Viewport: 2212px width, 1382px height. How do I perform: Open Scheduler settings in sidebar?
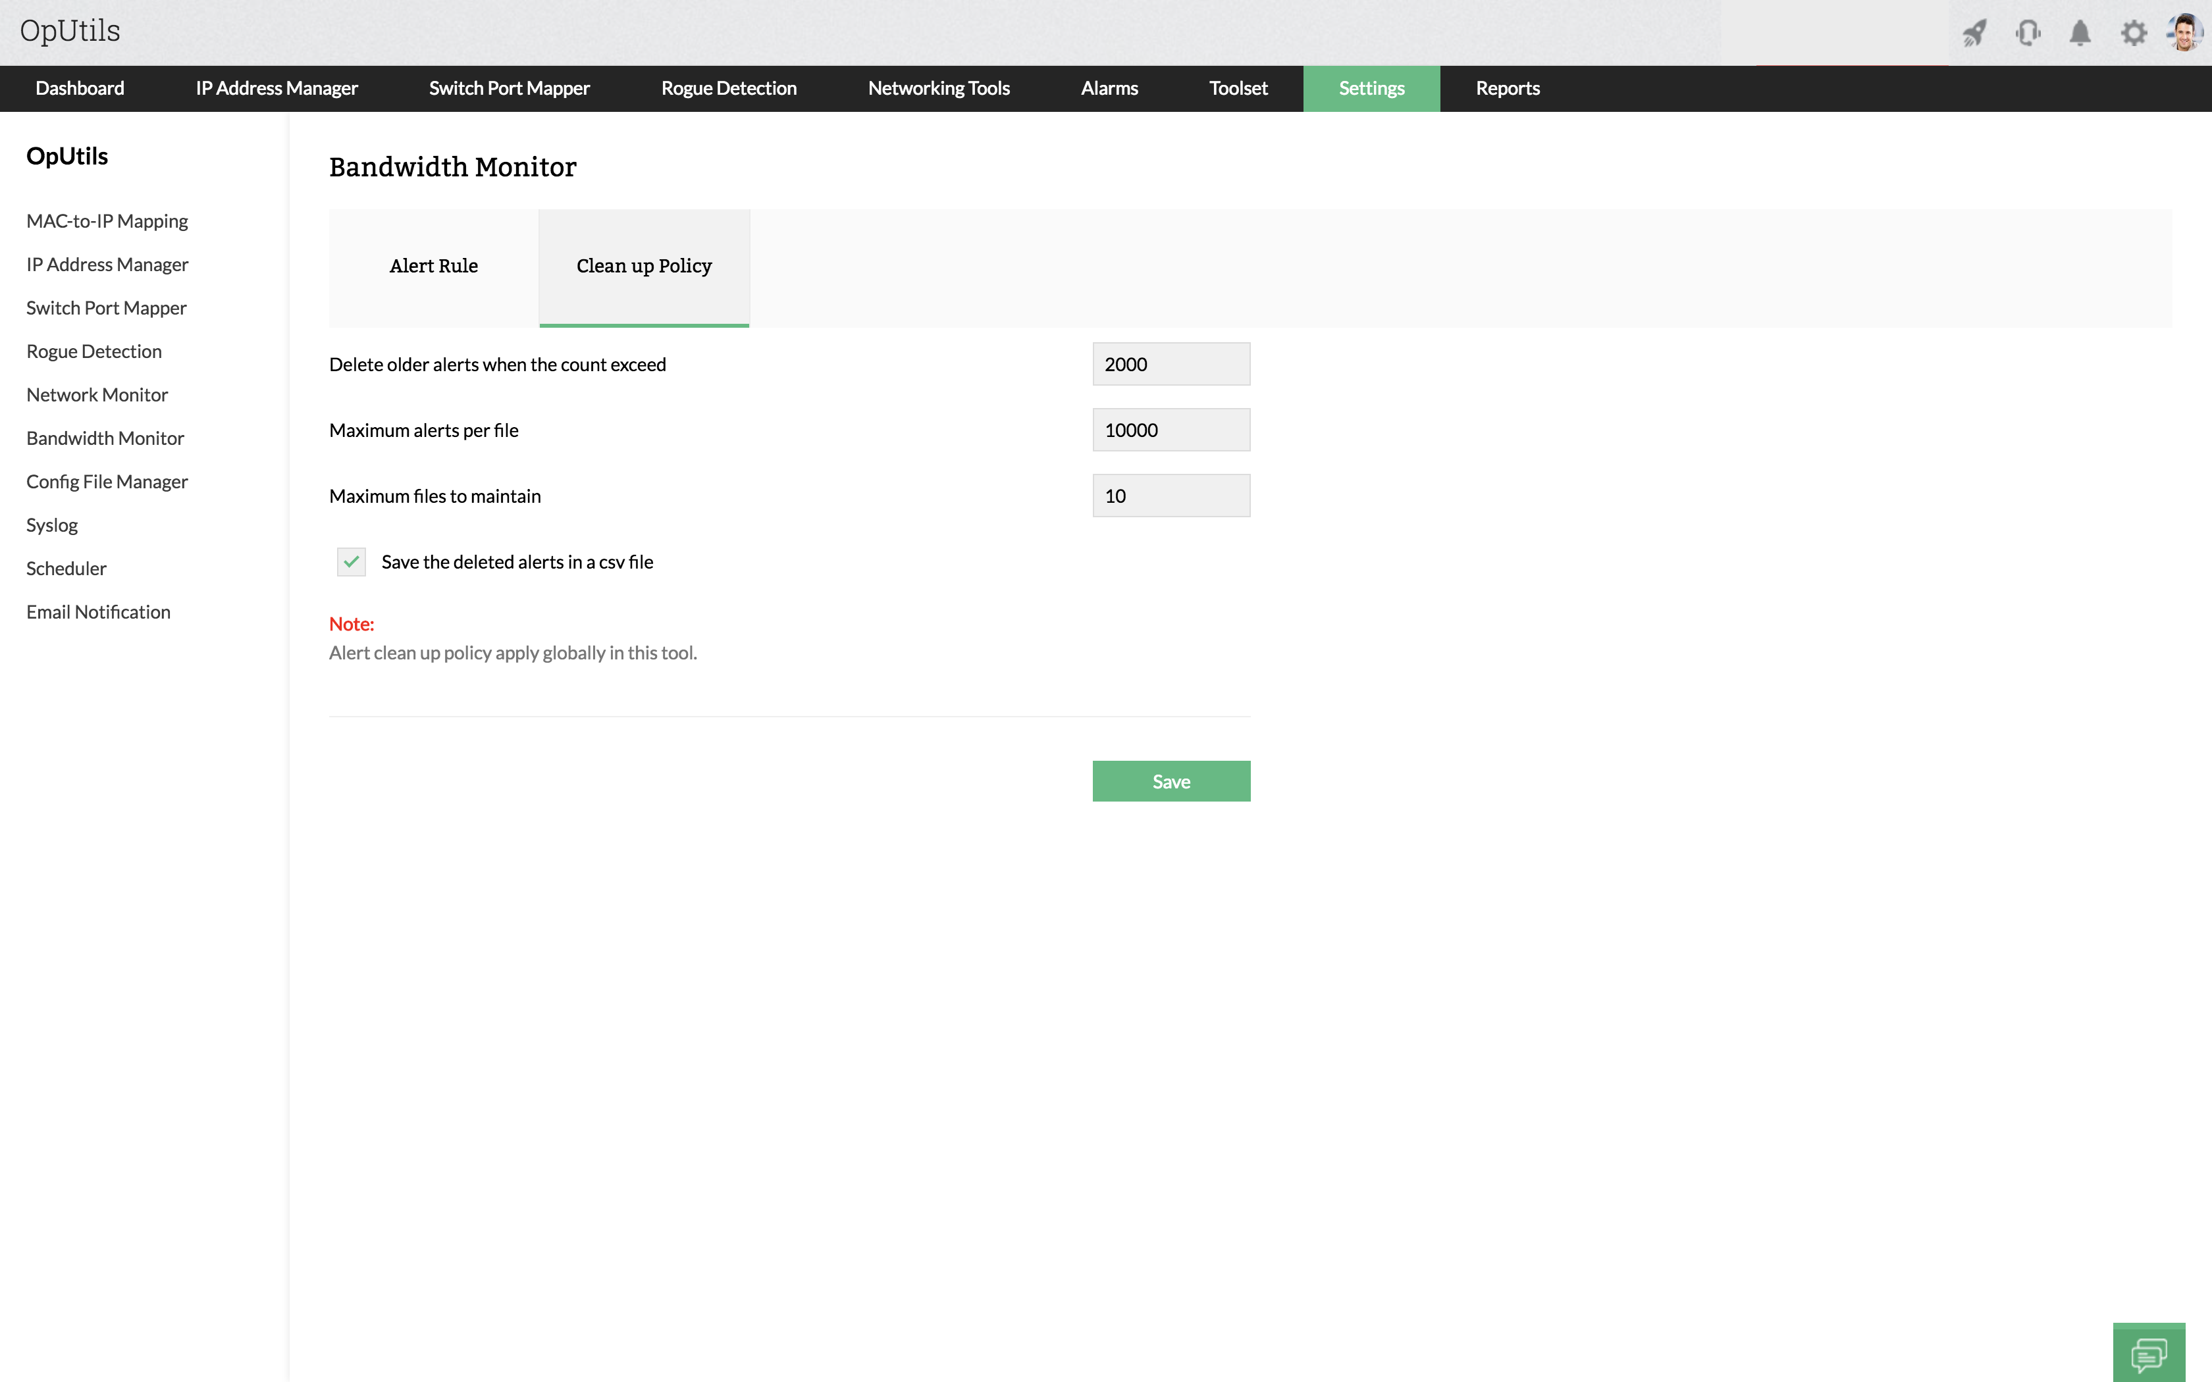66,569
